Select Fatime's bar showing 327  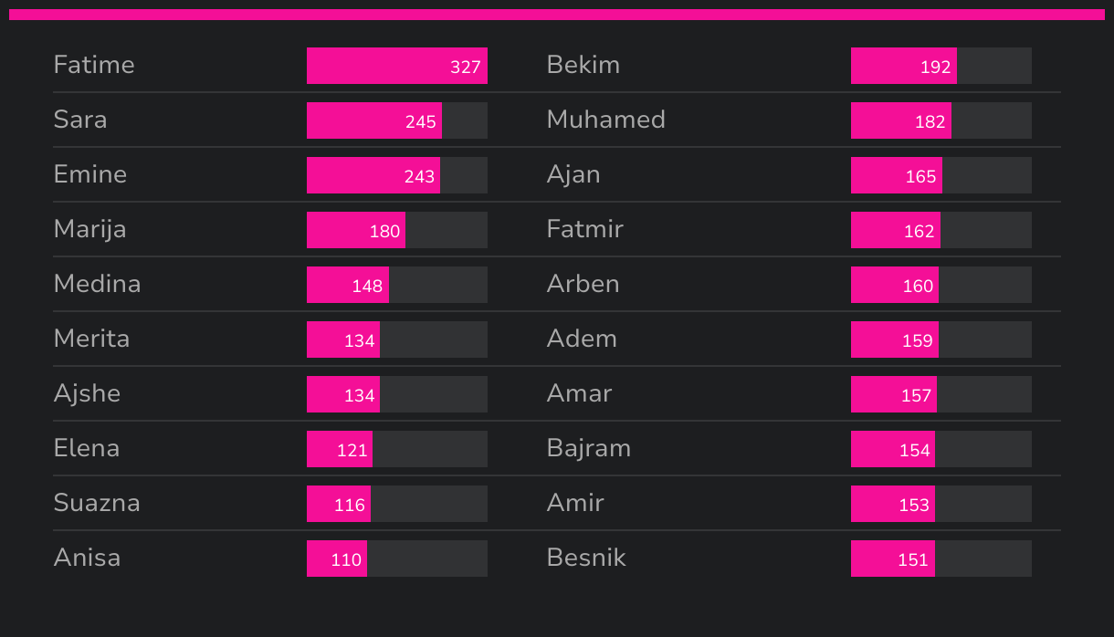(x=397, y=66)
